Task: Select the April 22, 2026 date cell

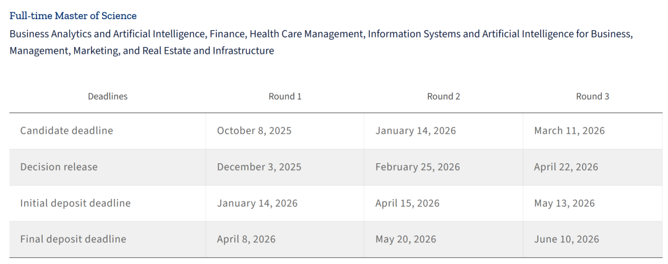Action: pos(567,167)
